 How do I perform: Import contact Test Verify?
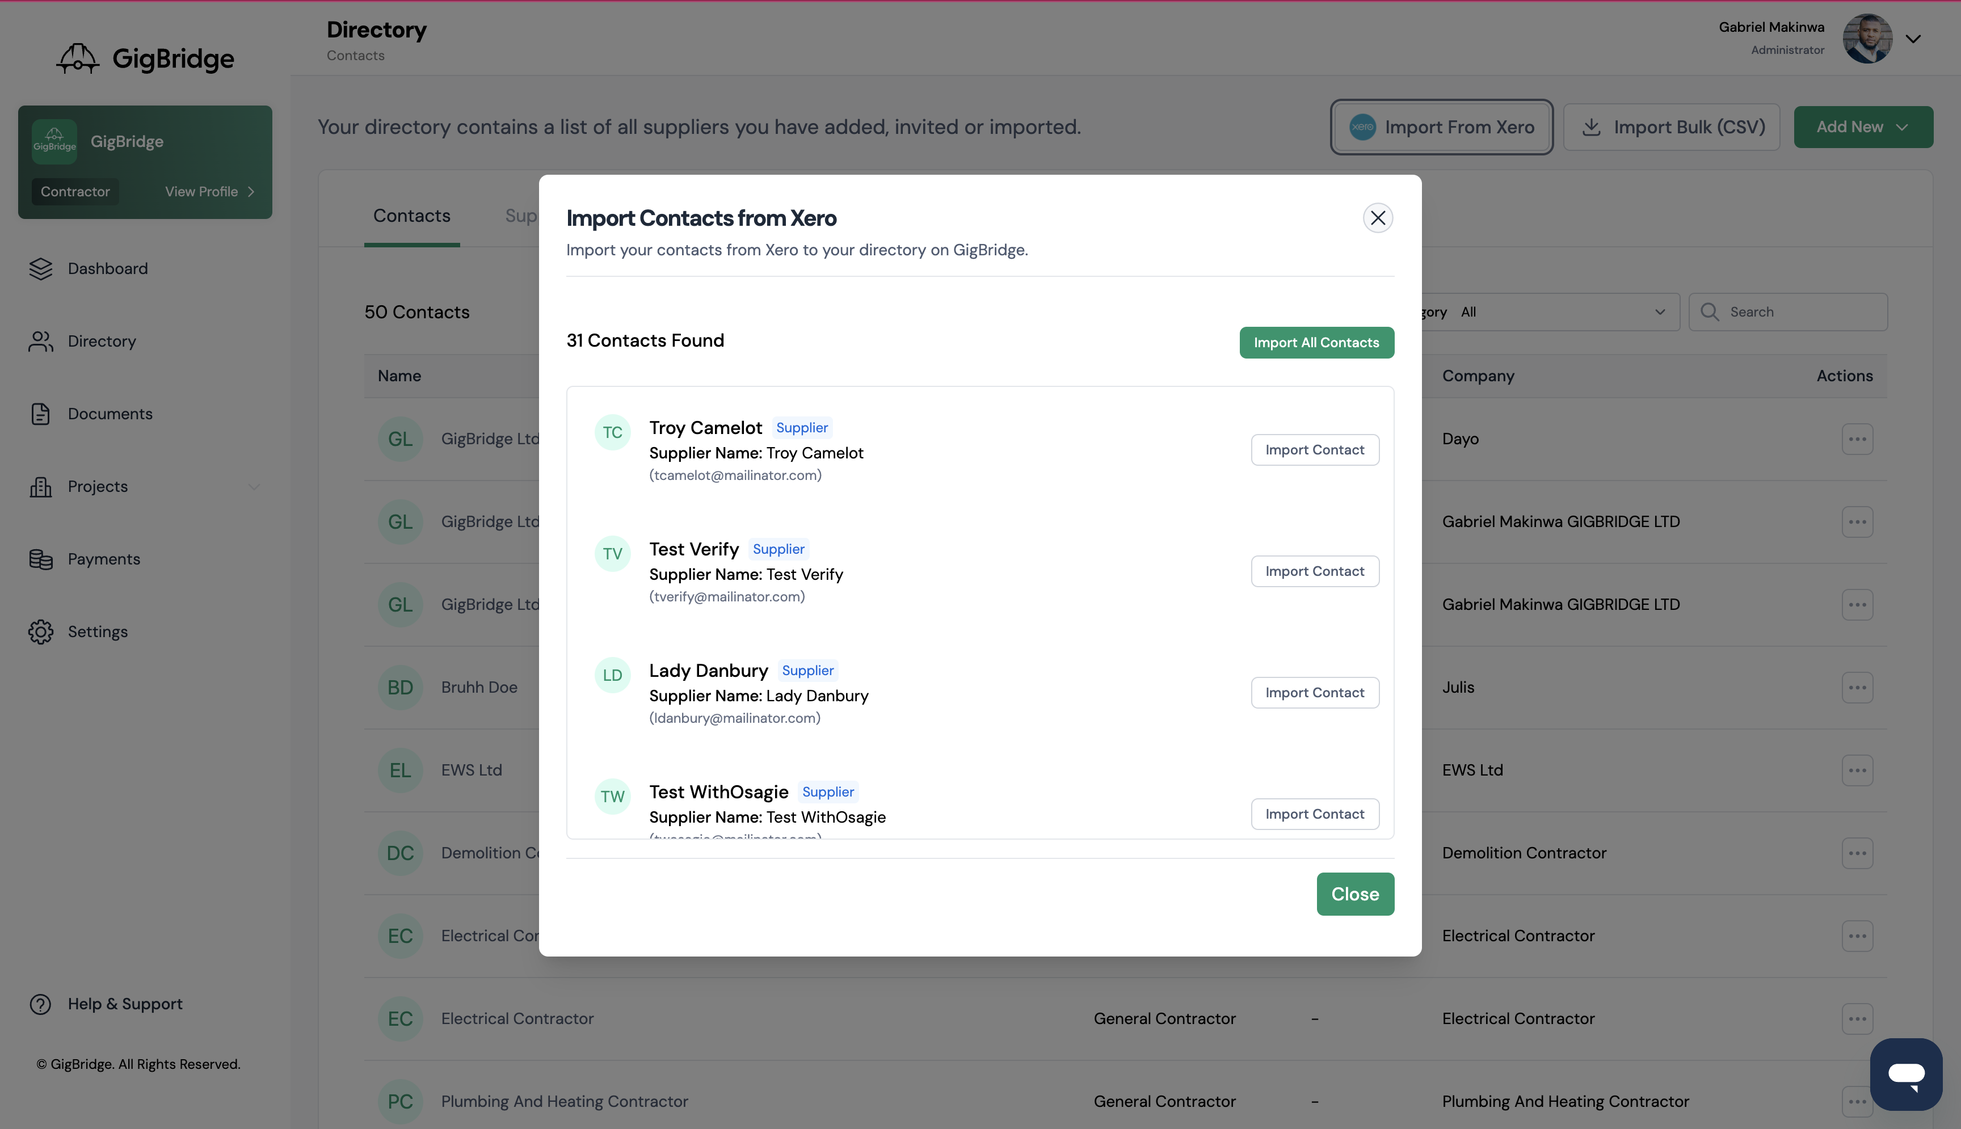coord(1314,571)
